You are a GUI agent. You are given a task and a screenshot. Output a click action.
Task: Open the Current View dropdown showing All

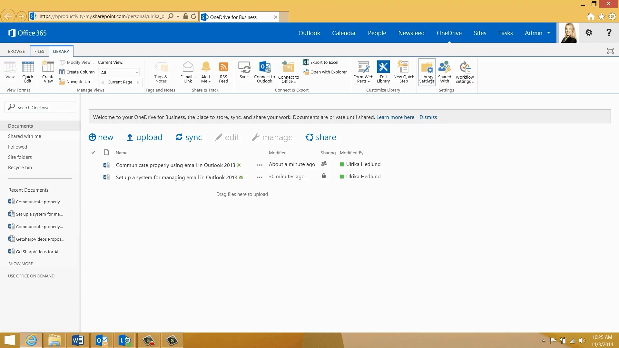pyautogui.click(x=119, y=72)
